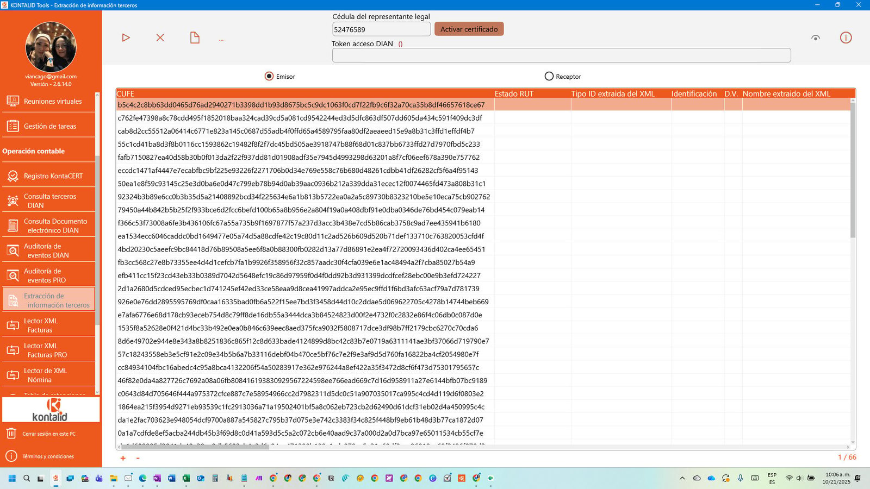Select the Receptor radio button
The width and height of the screenshot is (870, 489).
point(549,76)
